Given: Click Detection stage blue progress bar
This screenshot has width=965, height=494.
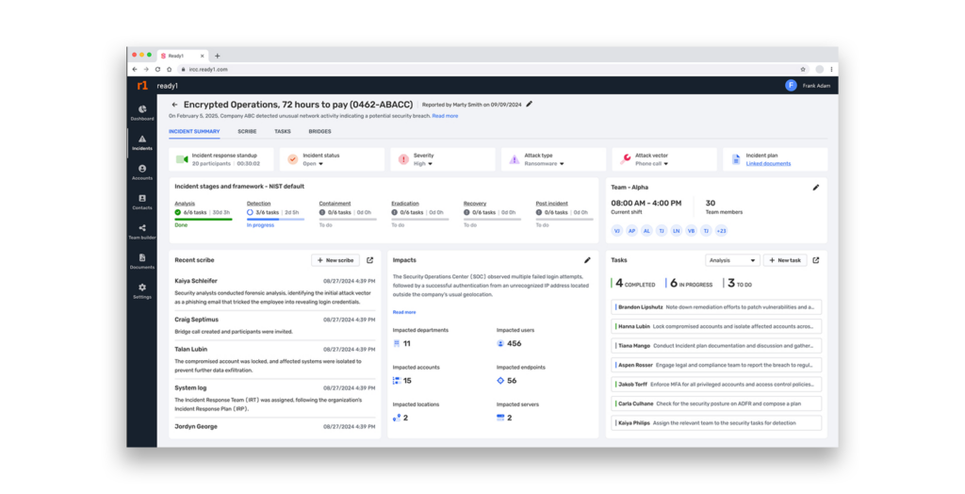Looking at the screenshot, I should pos(275,219).
